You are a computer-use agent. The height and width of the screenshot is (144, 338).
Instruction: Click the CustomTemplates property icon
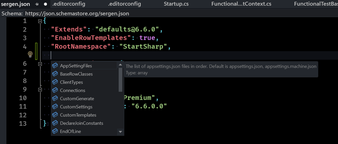coord(55,115)
